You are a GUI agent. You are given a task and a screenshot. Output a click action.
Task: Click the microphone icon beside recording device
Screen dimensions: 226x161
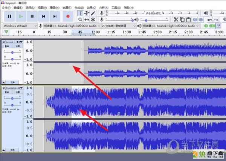click(x=41, y=26)
